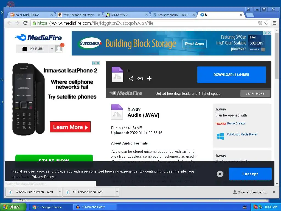This screenshot has height=211, width=281.
Task: Bookmark this page with the star icon
Action: point(266,23)
